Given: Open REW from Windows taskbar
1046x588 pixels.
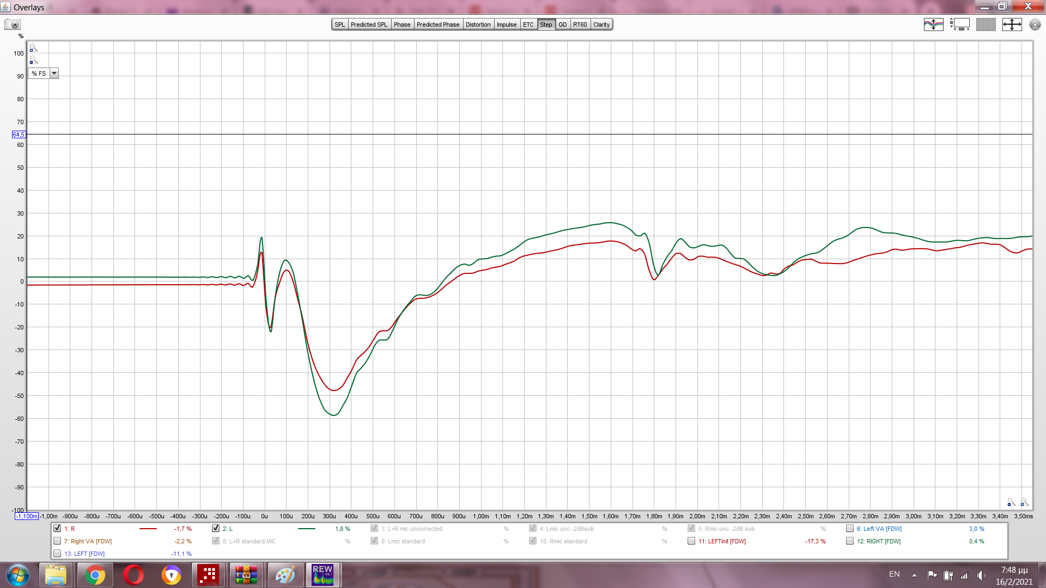Looking at the screenshot, I should pyautogui.click(x=323, y=575).
